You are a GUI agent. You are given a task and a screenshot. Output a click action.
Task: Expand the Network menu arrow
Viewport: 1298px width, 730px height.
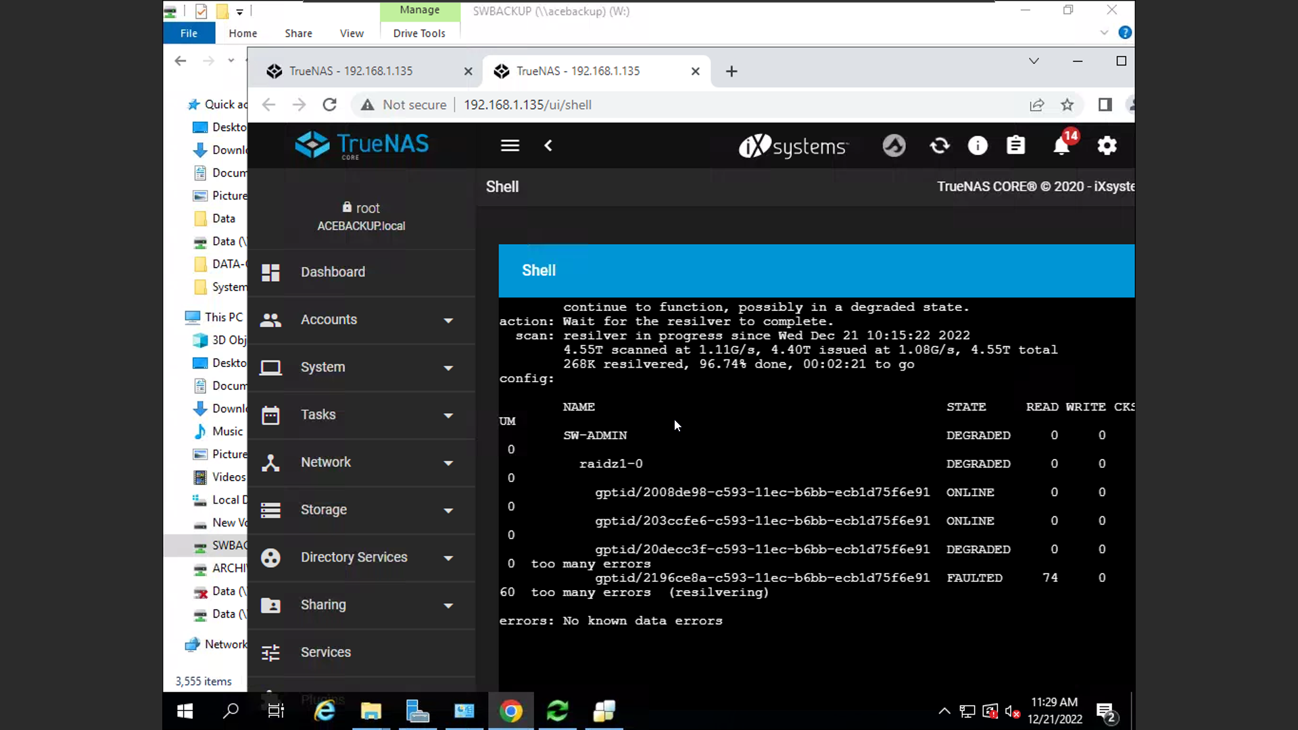click(448, 463)
